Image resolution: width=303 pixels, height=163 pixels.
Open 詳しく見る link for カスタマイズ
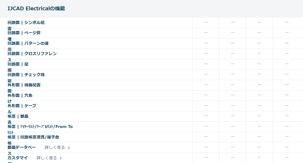click(x=47, y=158)
